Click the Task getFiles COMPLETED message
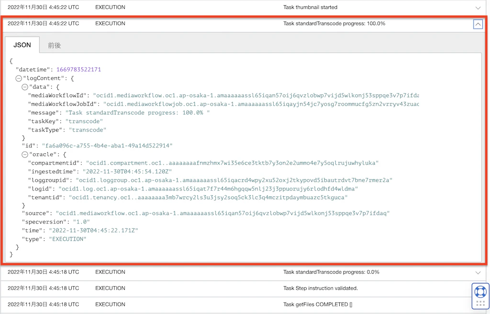Viewport: 490px width, 314px height. (318, 304)
